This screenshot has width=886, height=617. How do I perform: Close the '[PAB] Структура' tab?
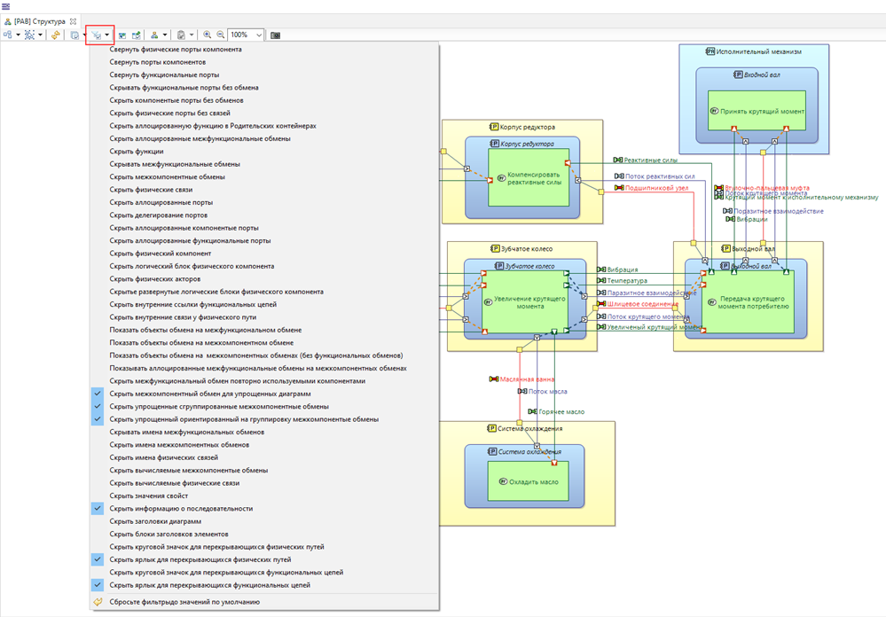(73, 20)
